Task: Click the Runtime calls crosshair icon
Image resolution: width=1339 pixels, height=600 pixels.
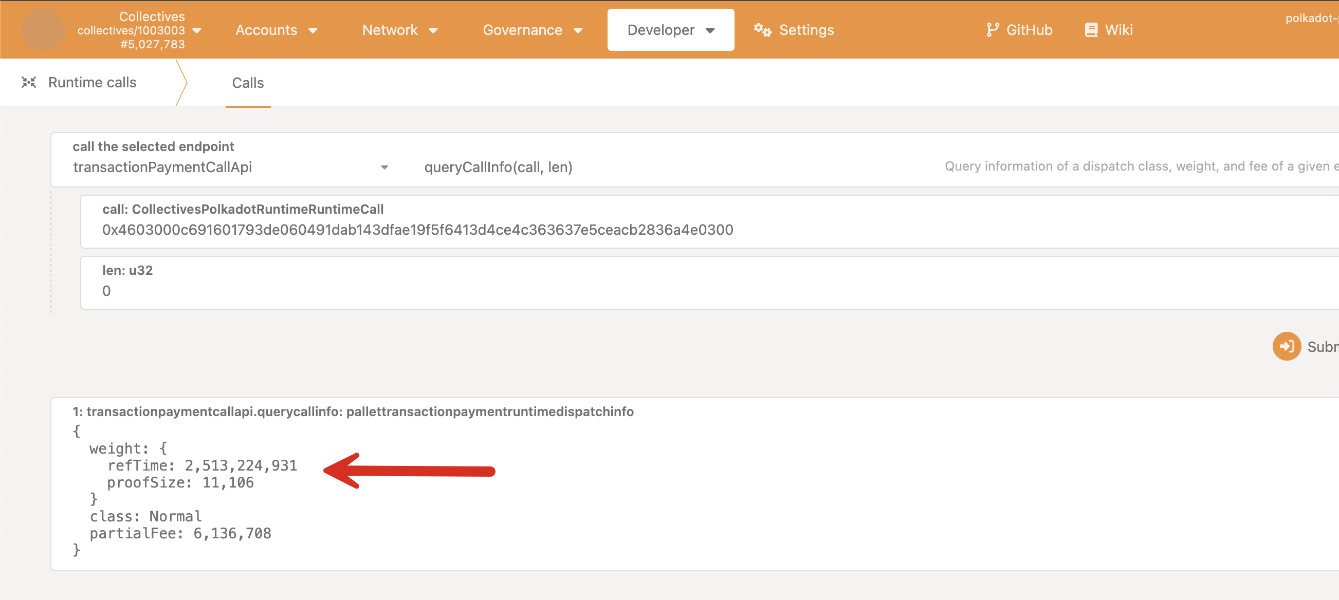Action: click(x=29, y=82)
